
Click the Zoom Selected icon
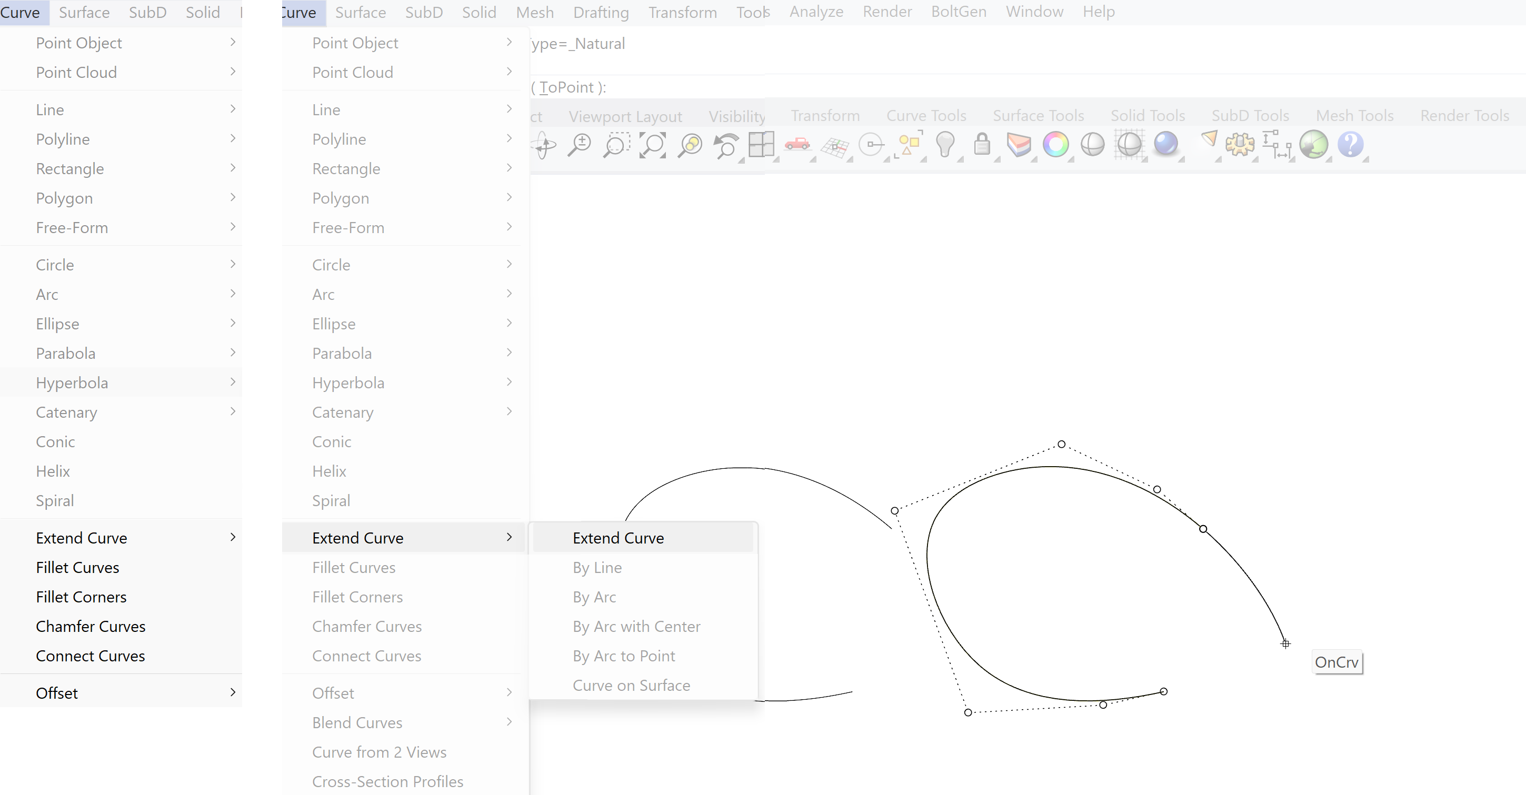pos(690,145)
